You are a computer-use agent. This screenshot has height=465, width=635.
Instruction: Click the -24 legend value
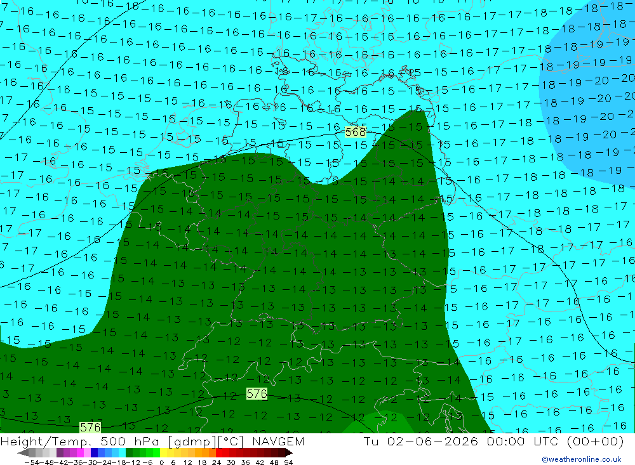[105, 462]
